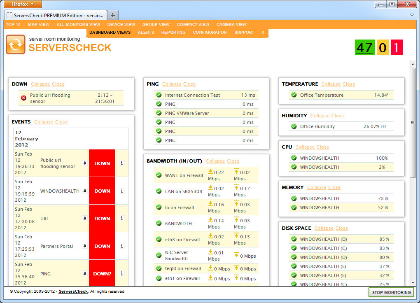
Task: Follow the ServersCheck copyright link
Action: click(73, 291)
